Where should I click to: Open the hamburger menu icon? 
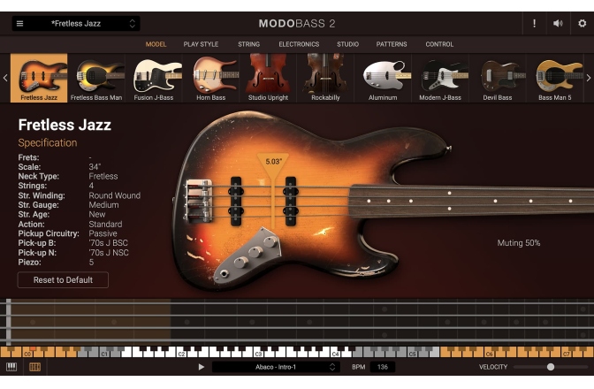coord(19,24)
